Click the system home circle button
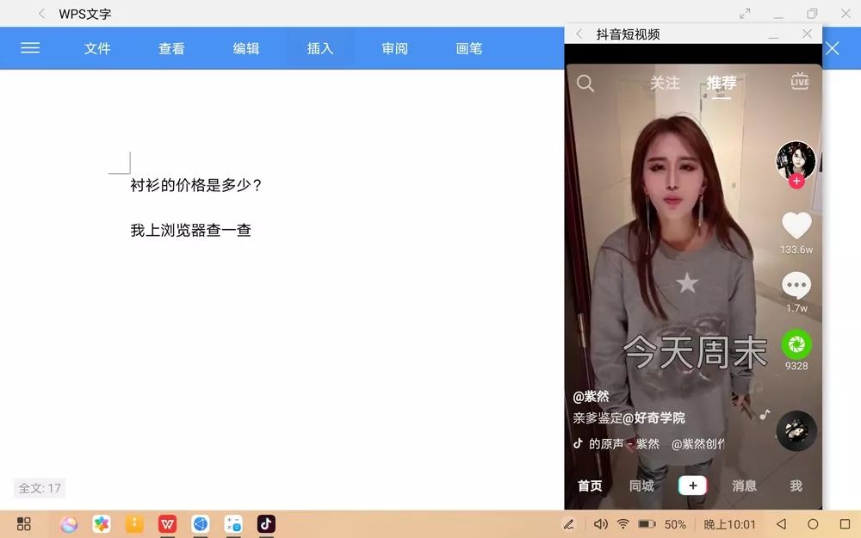 [814, 523]
